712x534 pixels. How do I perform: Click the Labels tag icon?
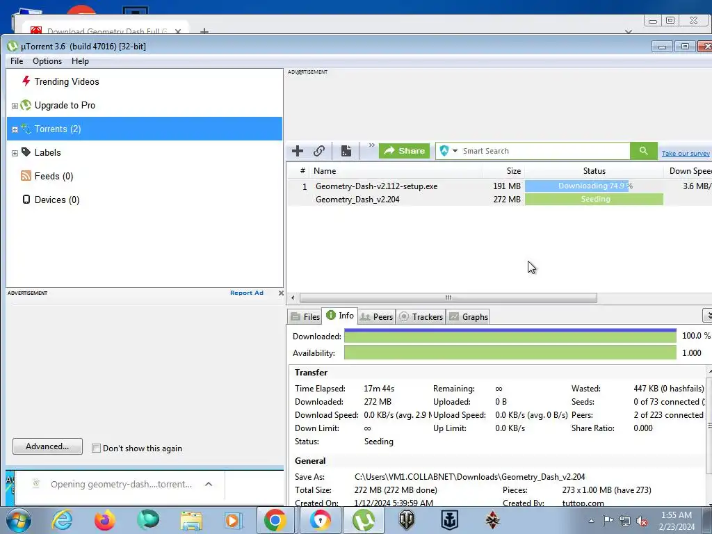26,152
